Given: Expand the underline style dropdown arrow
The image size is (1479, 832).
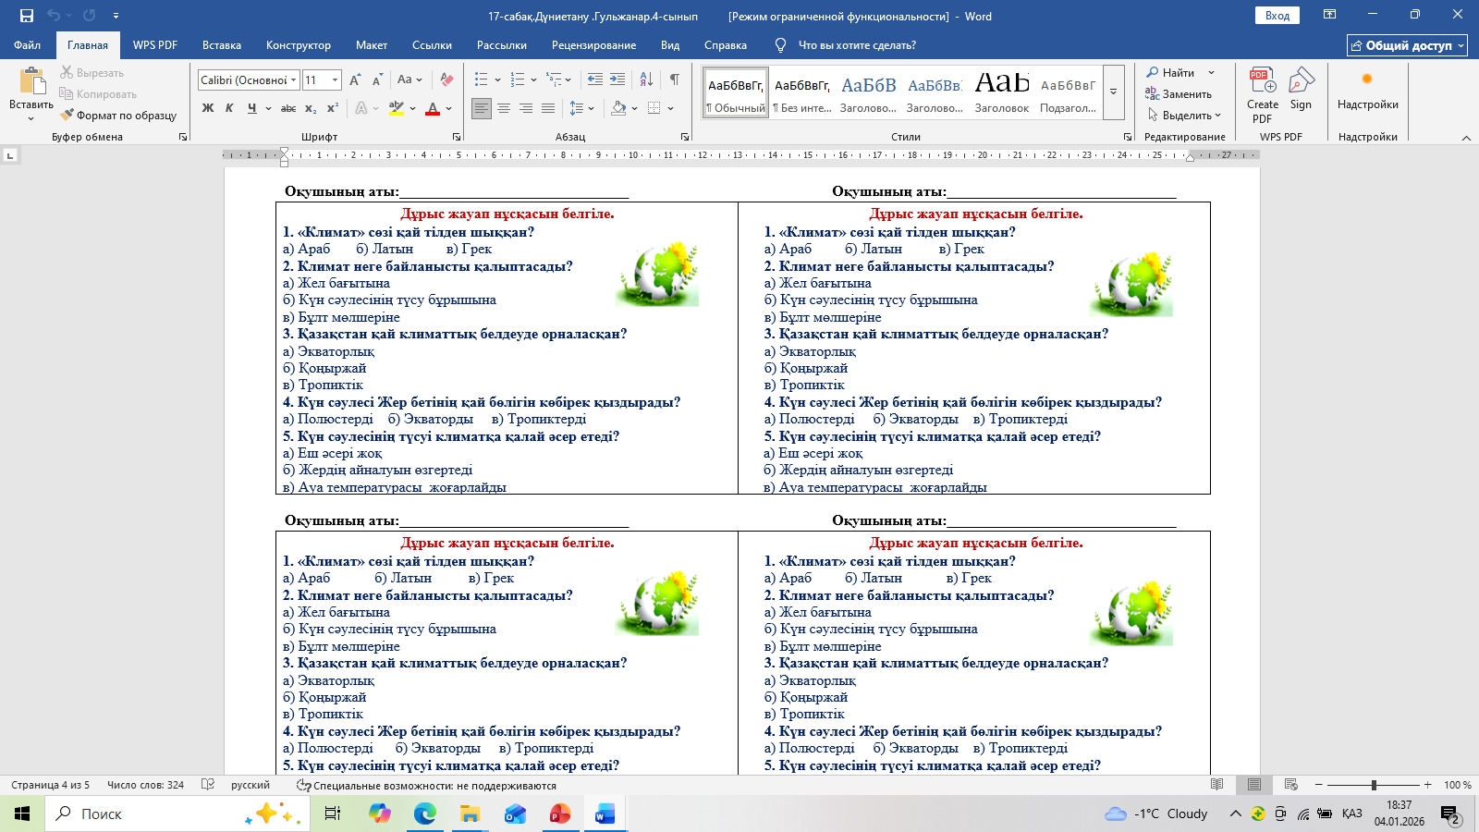Looking at the screenshot, I should (x=268, y=108).
